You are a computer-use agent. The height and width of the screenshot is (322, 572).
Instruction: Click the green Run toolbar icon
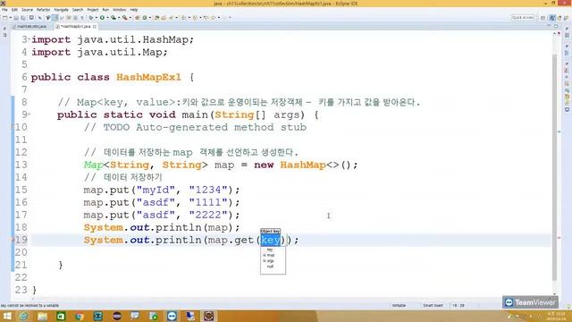(x=102, y=18)
